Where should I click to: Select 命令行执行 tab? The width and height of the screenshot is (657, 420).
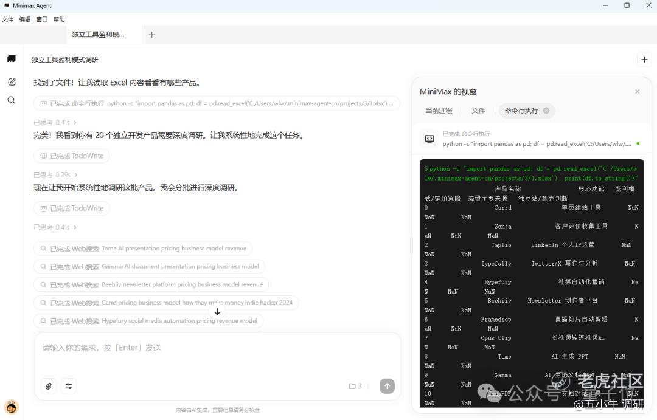click(521, 111)
